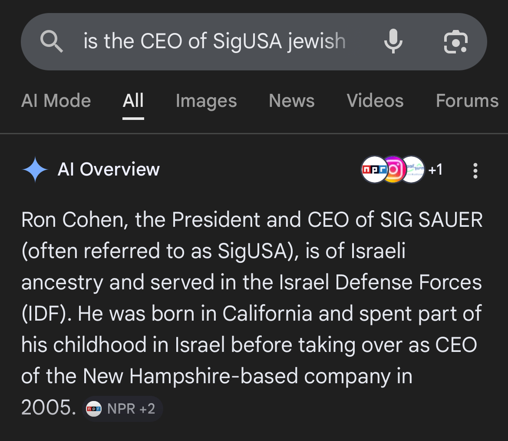Screen dimensions: 508x441
Task: Go to the News tab
Action: pyautogui.click(x=291, y=101)
